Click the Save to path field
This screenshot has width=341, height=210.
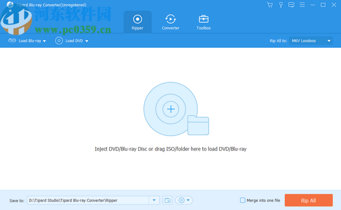88,200
